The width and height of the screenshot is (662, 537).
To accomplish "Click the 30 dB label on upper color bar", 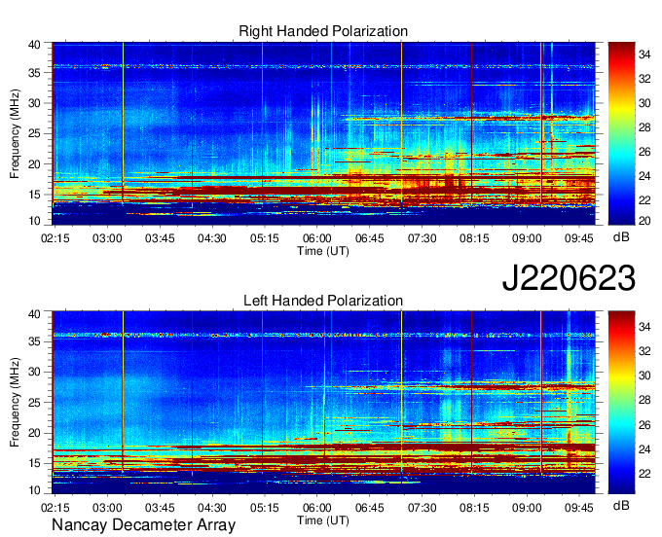I will (x=644, y=103).
